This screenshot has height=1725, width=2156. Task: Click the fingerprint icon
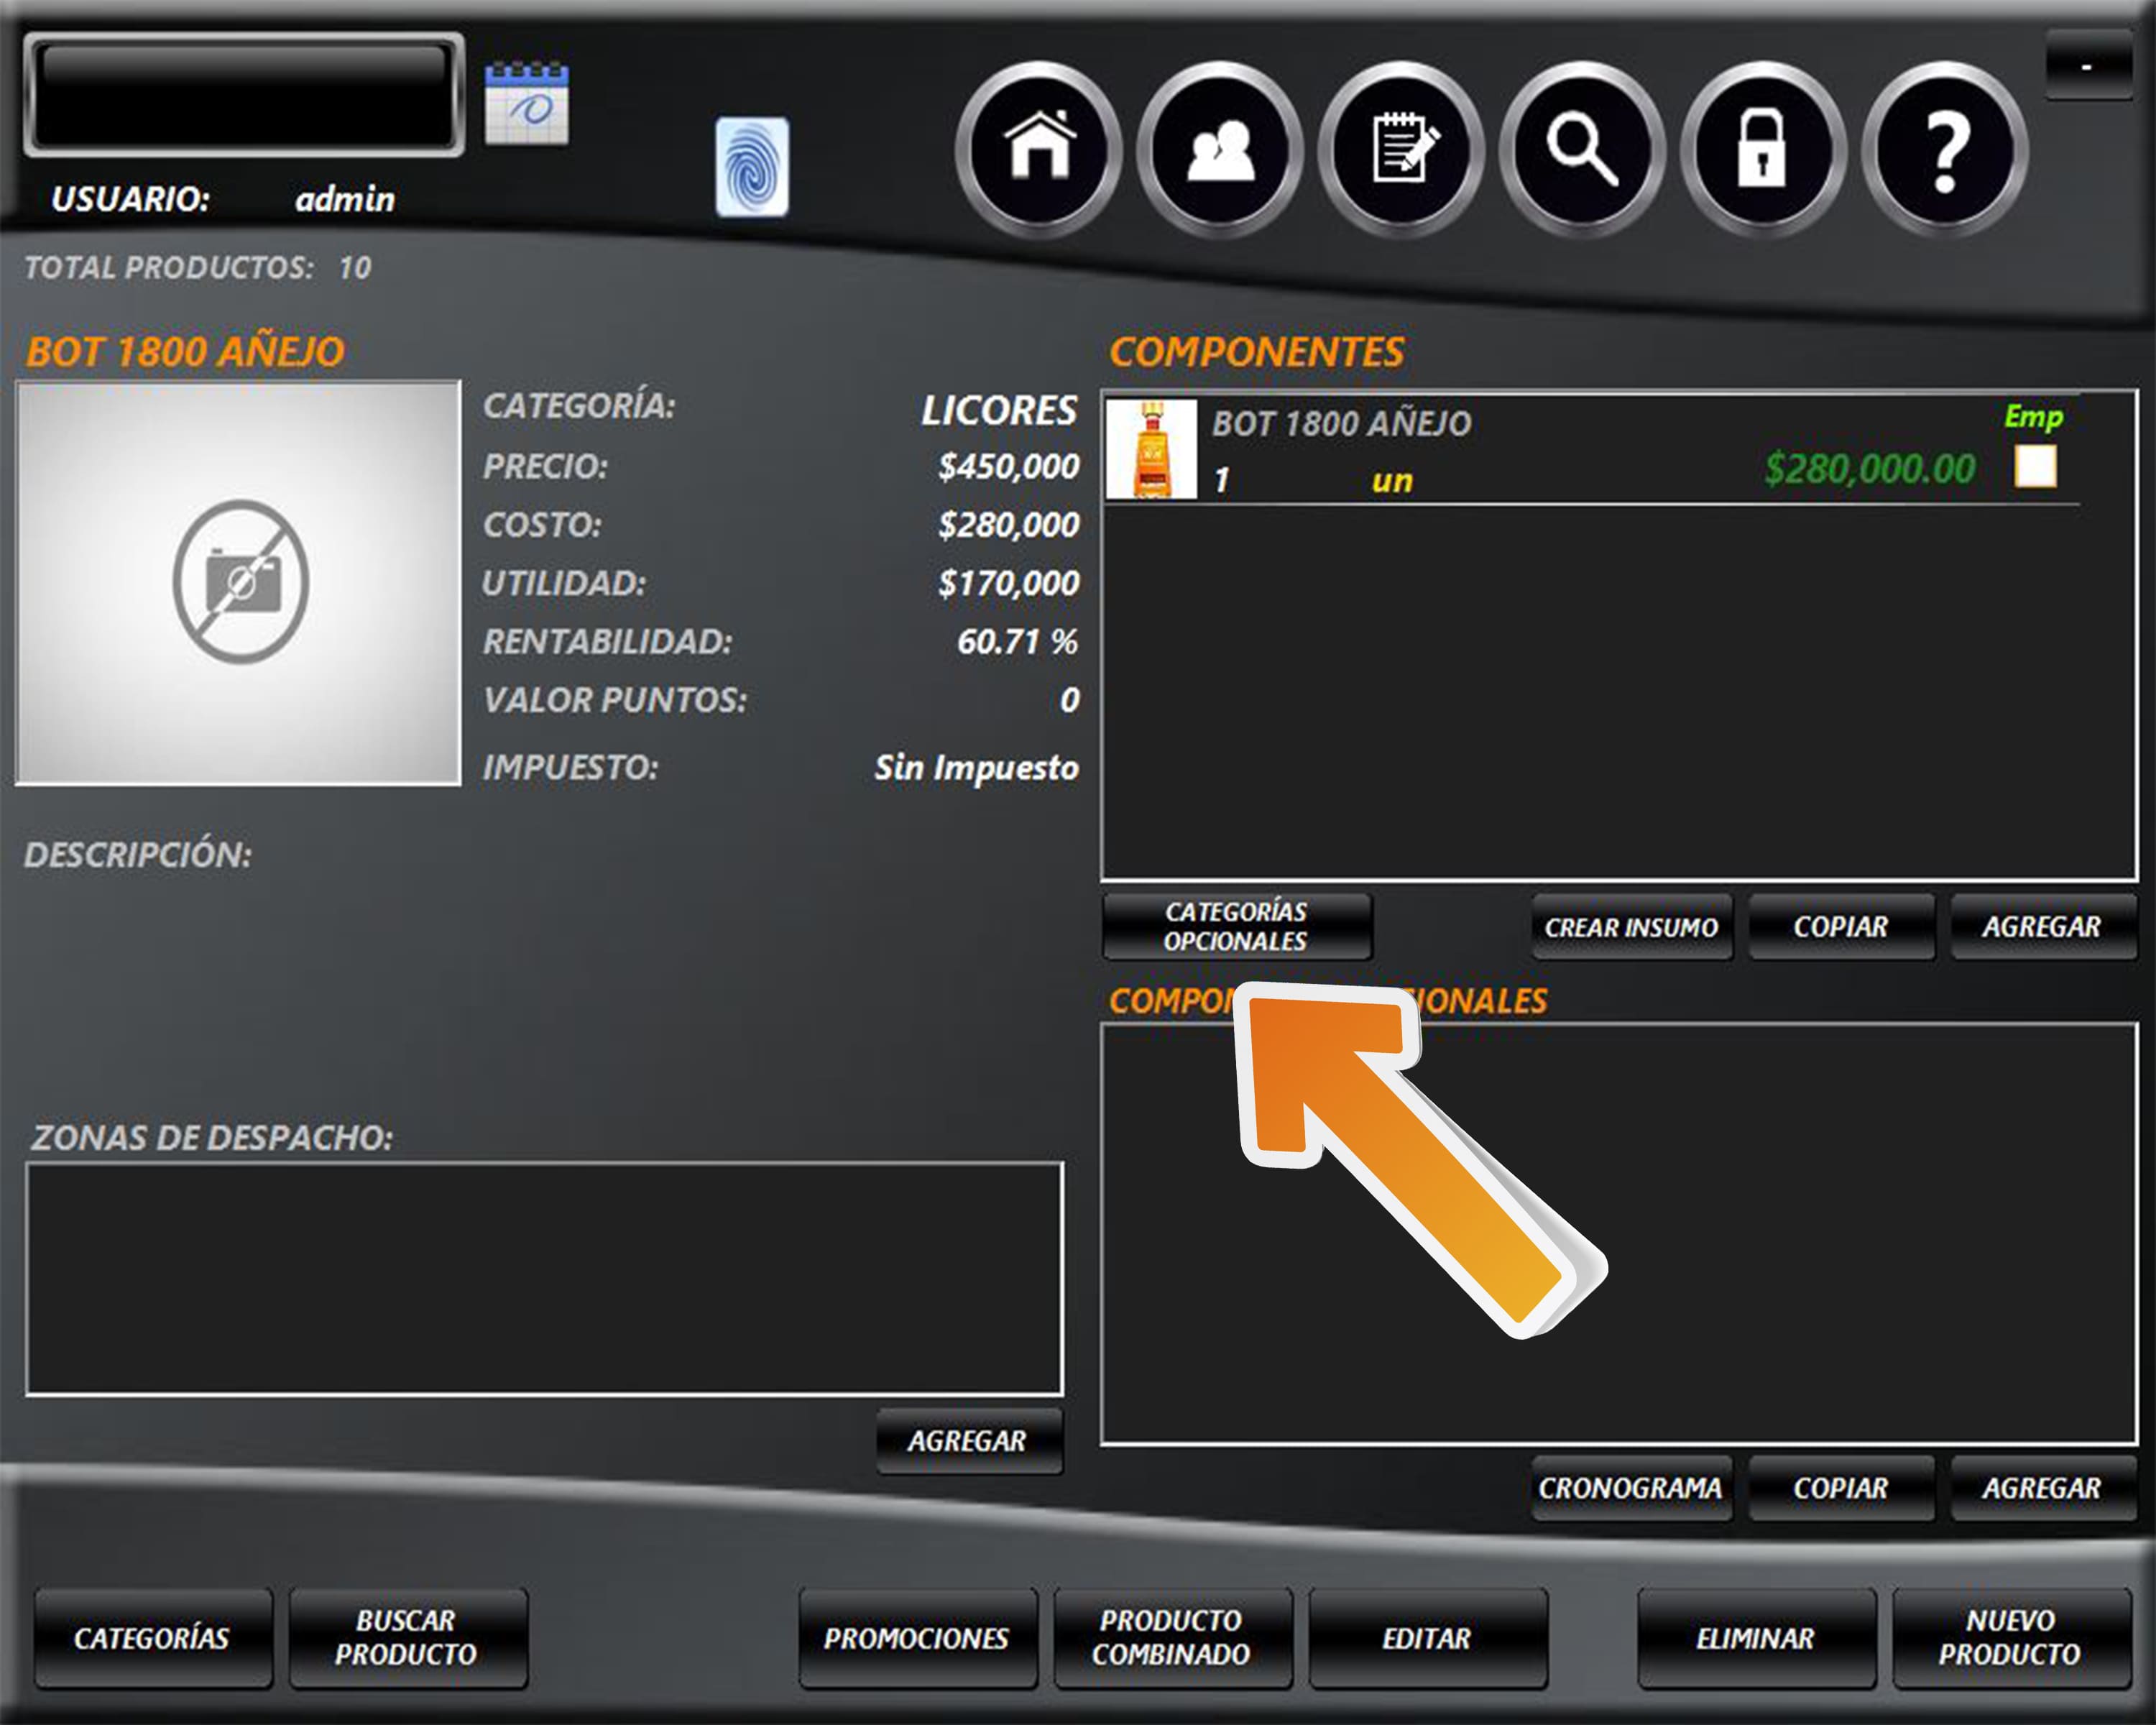pos(752,167)
